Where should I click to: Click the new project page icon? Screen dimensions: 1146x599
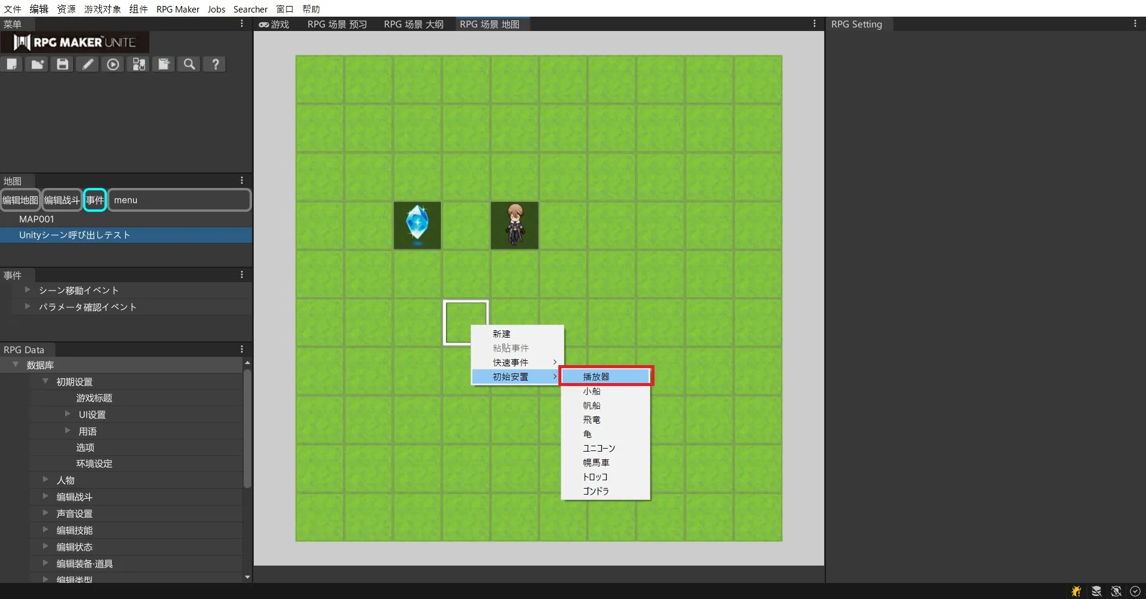tap(12, 64)
